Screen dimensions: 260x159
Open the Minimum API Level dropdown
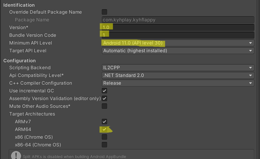point(178,43)
